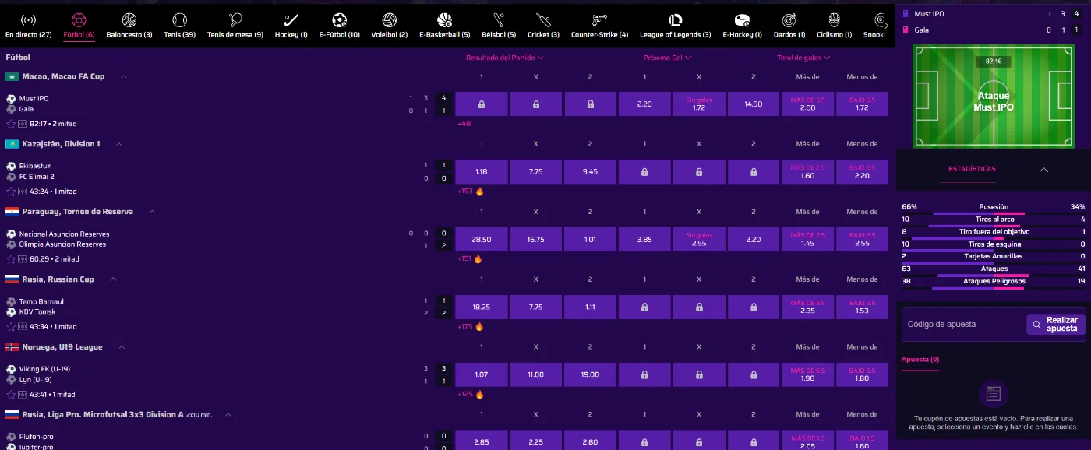This screenshot has width=1091, height=450.
Task: Favorite the Viking FK (U-19) match
Action: pyautogui.click(x=11, y=395)
